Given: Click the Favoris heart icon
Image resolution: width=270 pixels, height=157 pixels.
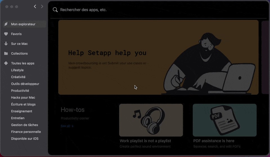Looking at the screenshot, I should coord(6,34).
